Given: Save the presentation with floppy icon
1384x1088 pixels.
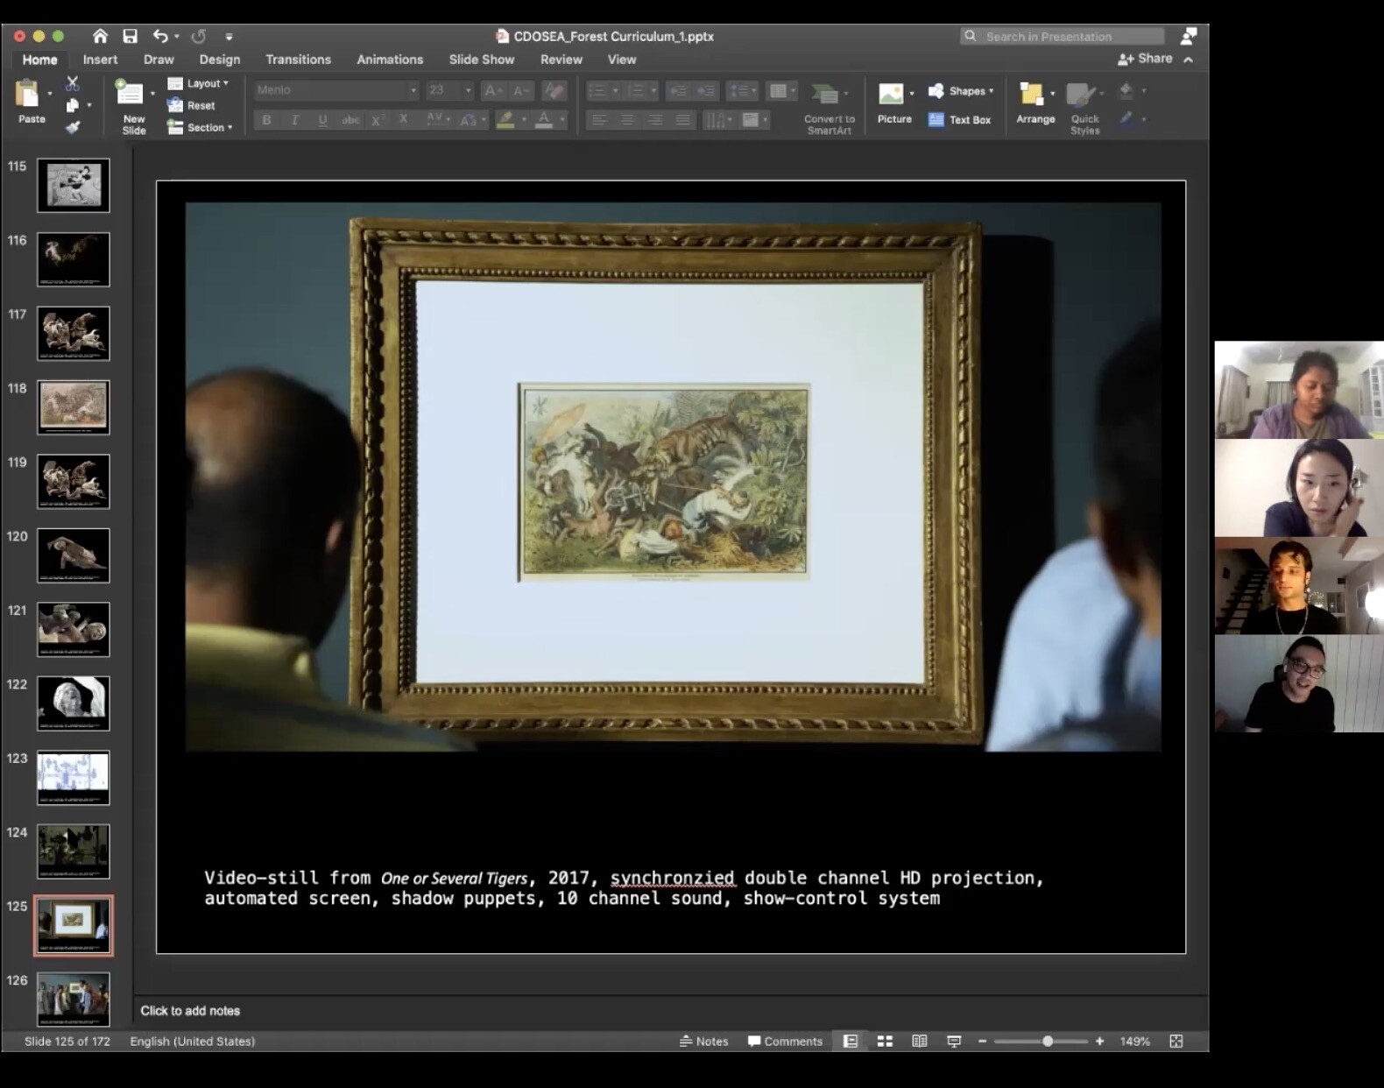Looking at the screenshot, I should [x=130, y=36].
